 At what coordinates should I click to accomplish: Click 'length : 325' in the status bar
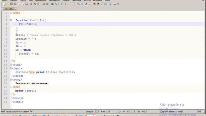[92, 111]
